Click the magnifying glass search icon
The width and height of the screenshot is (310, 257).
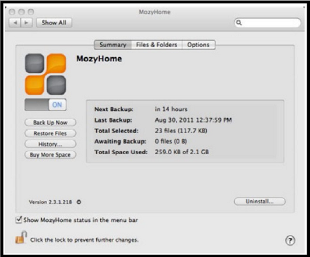coord(239,23)
